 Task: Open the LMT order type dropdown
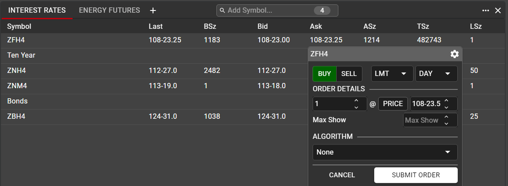pos(392,74)
